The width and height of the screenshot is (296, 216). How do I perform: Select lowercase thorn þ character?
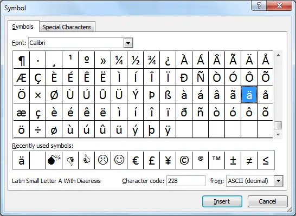[x=152, y=129]
